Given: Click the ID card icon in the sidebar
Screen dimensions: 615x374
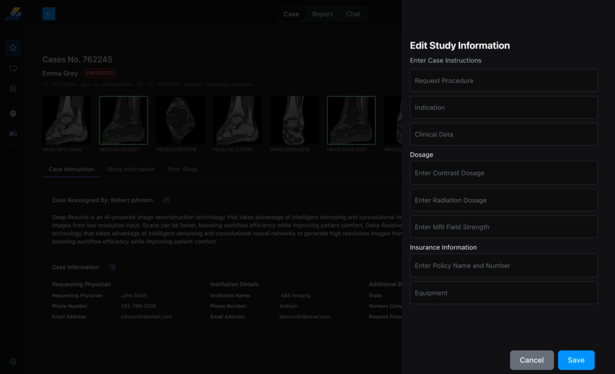Looking at the screenshot, I should 13,134.
